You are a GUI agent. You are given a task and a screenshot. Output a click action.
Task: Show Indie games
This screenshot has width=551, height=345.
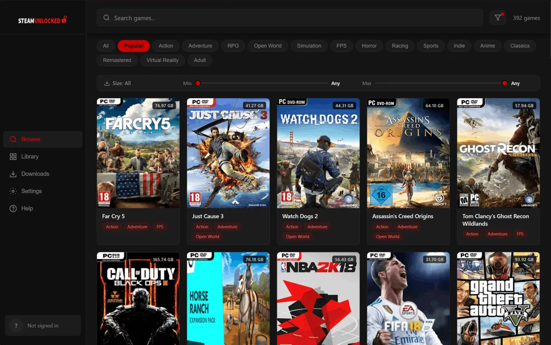coord(459,46)
